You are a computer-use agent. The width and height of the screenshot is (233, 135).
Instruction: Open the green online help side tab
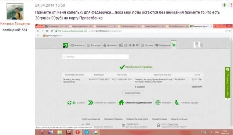tap(227, 83)
